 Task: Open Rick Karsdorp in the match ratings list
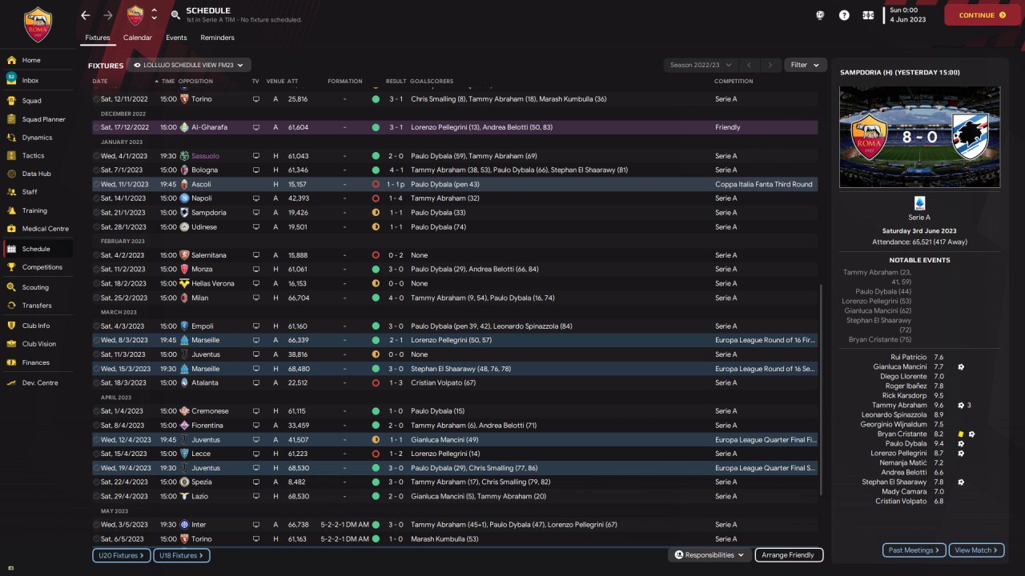(904, 396)
